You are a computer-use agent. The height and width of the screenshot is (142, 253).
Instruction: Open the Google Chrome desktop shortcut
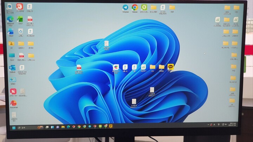pyautogui.click(x=135, y=7)
